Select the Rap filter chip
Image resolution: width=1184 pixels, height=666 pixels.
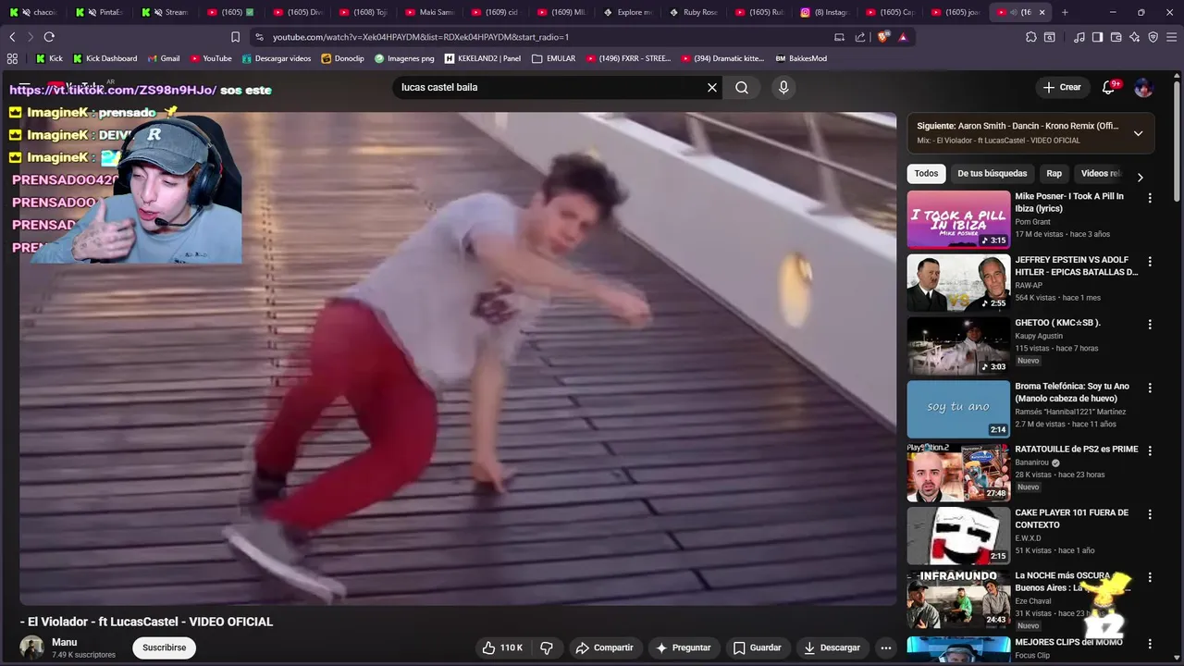pyautogui.click(x=1054, y=173)
